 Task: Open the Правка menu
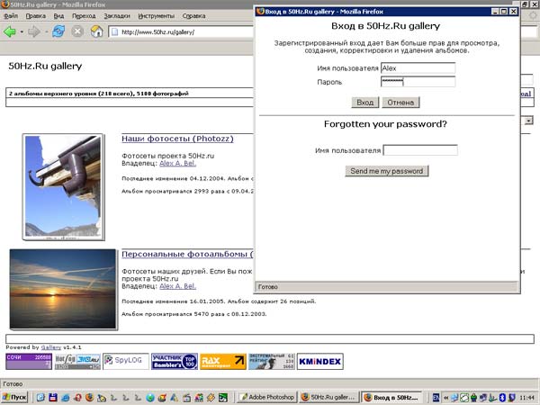point(35,16)
